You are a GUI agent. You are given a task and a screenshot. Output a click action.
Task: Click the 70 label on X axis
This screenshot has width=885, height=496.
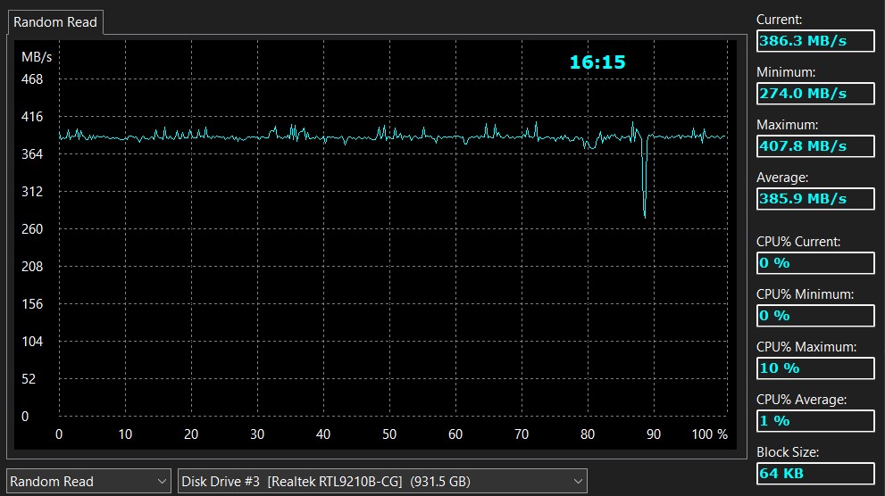point(522,434)
